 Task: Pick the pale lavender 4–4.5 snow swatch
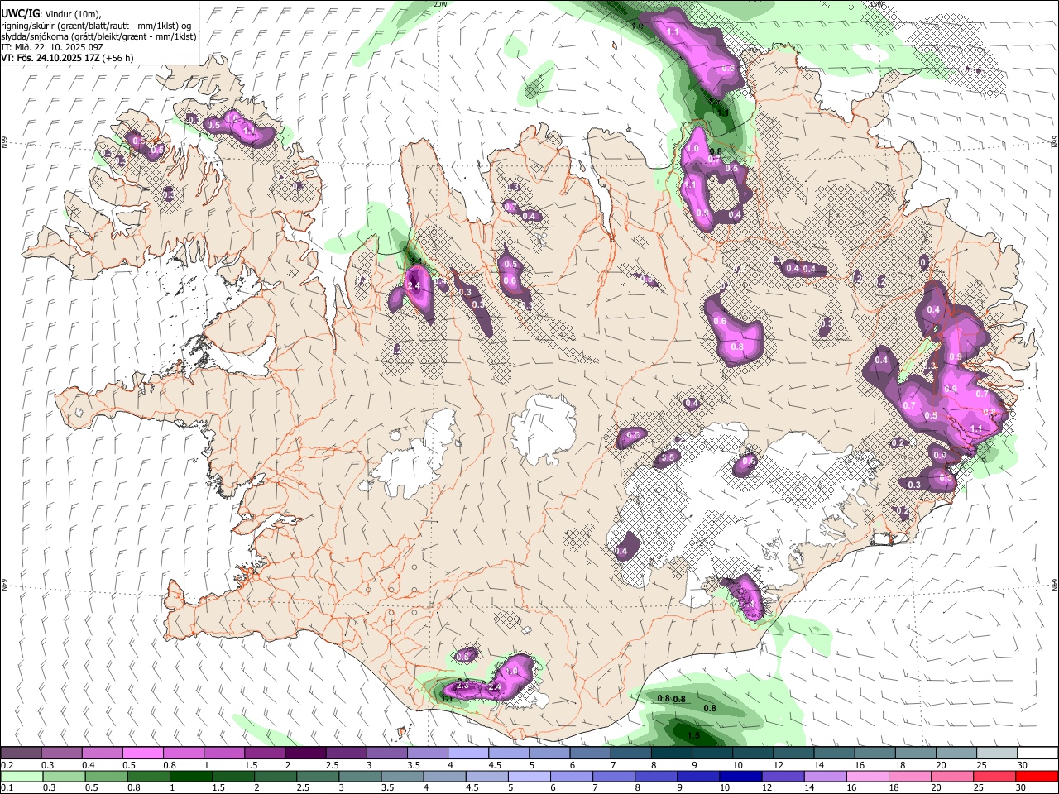(467, 753)
